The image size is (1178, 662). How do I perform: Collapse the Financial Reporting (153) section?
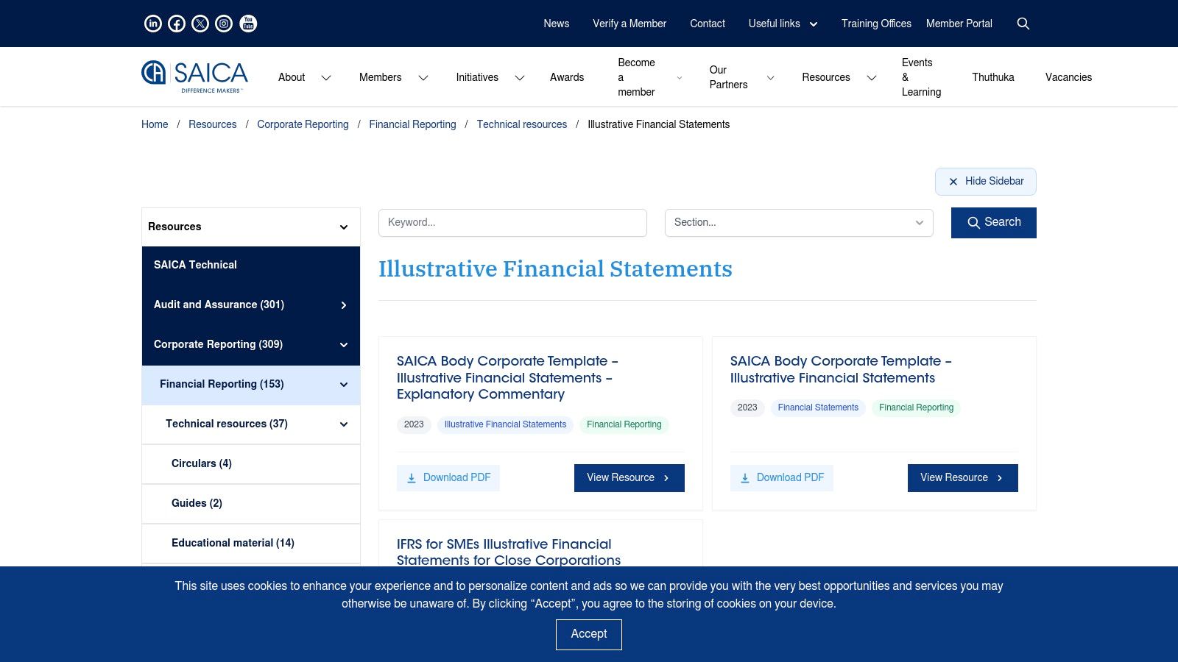pyautogui.click(x=342, y=384)
